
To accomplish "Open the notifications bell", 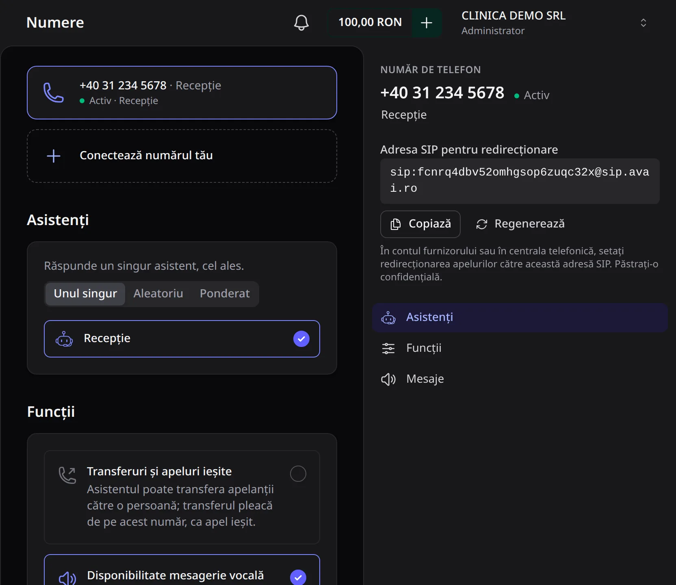I will point(301,22).
